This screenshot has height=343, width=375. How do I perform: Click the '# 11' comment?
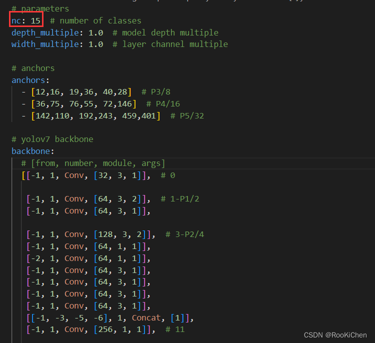(x=175, y=329)
